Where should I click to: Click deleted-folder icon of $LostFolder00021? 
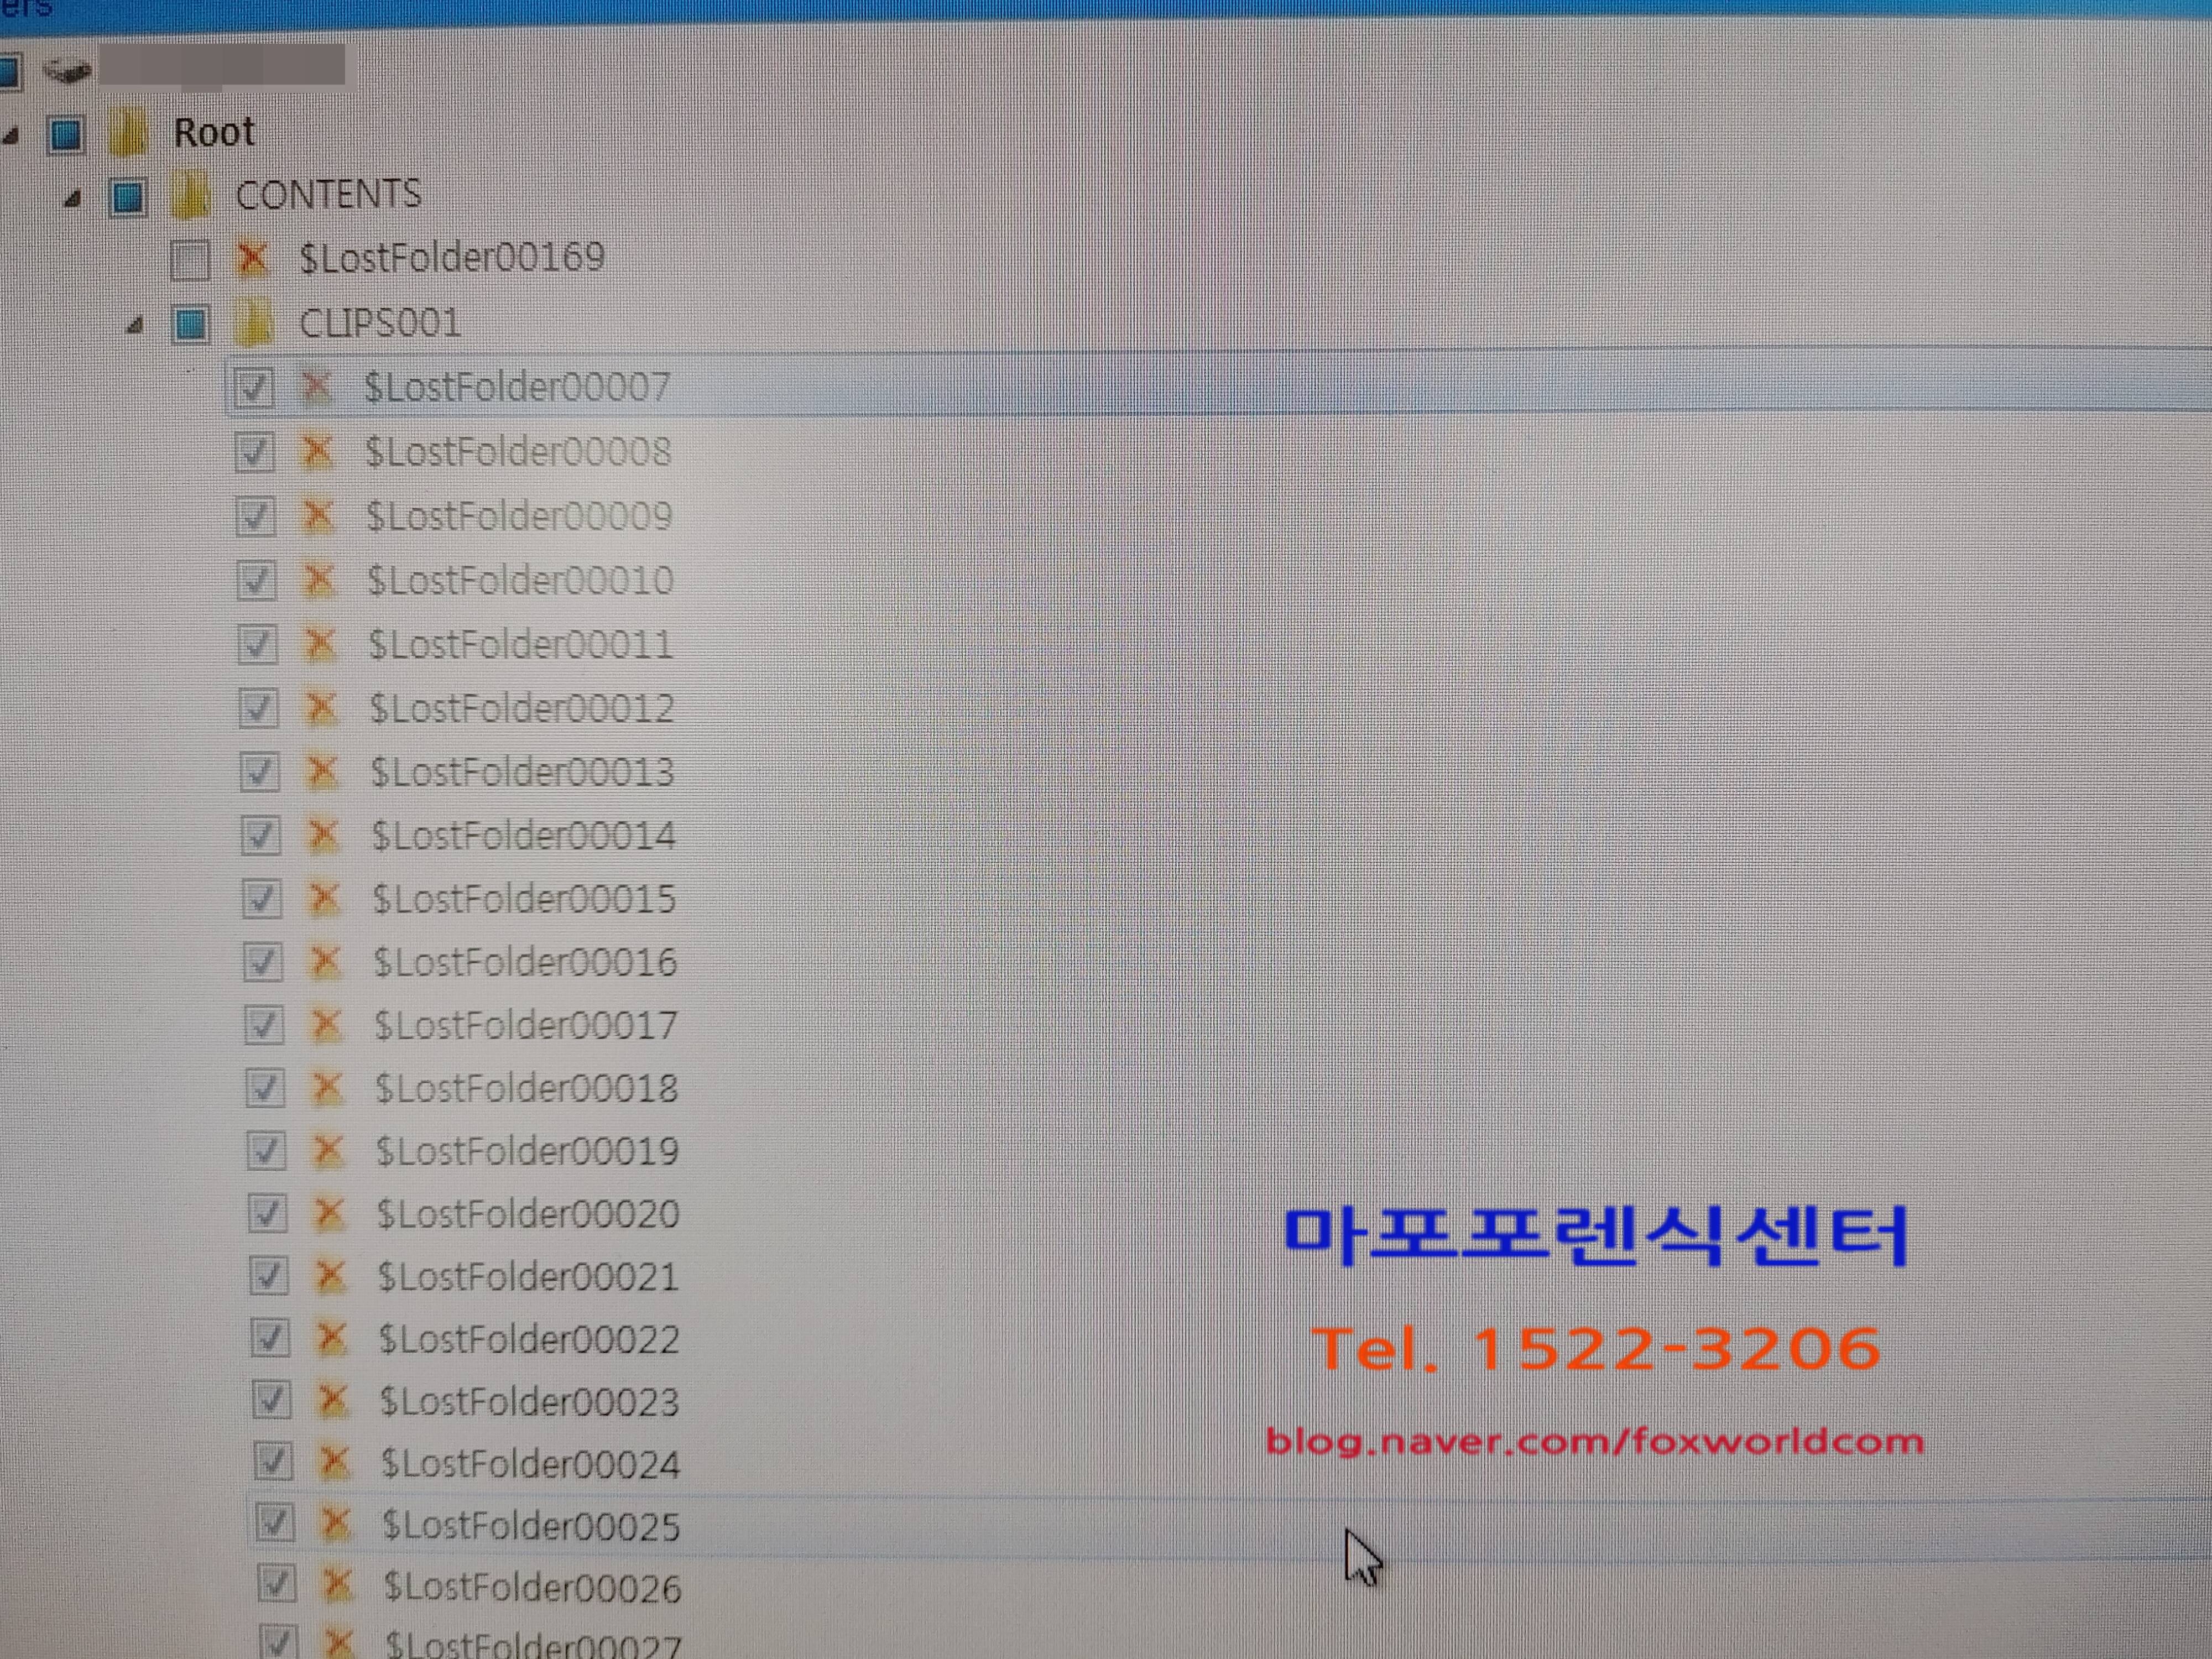click(330, 1277)
